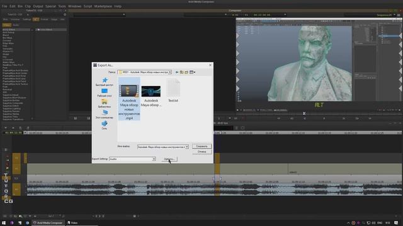Open the Windows menu
This screenshot has height=226, width=403.
[74, 6]
